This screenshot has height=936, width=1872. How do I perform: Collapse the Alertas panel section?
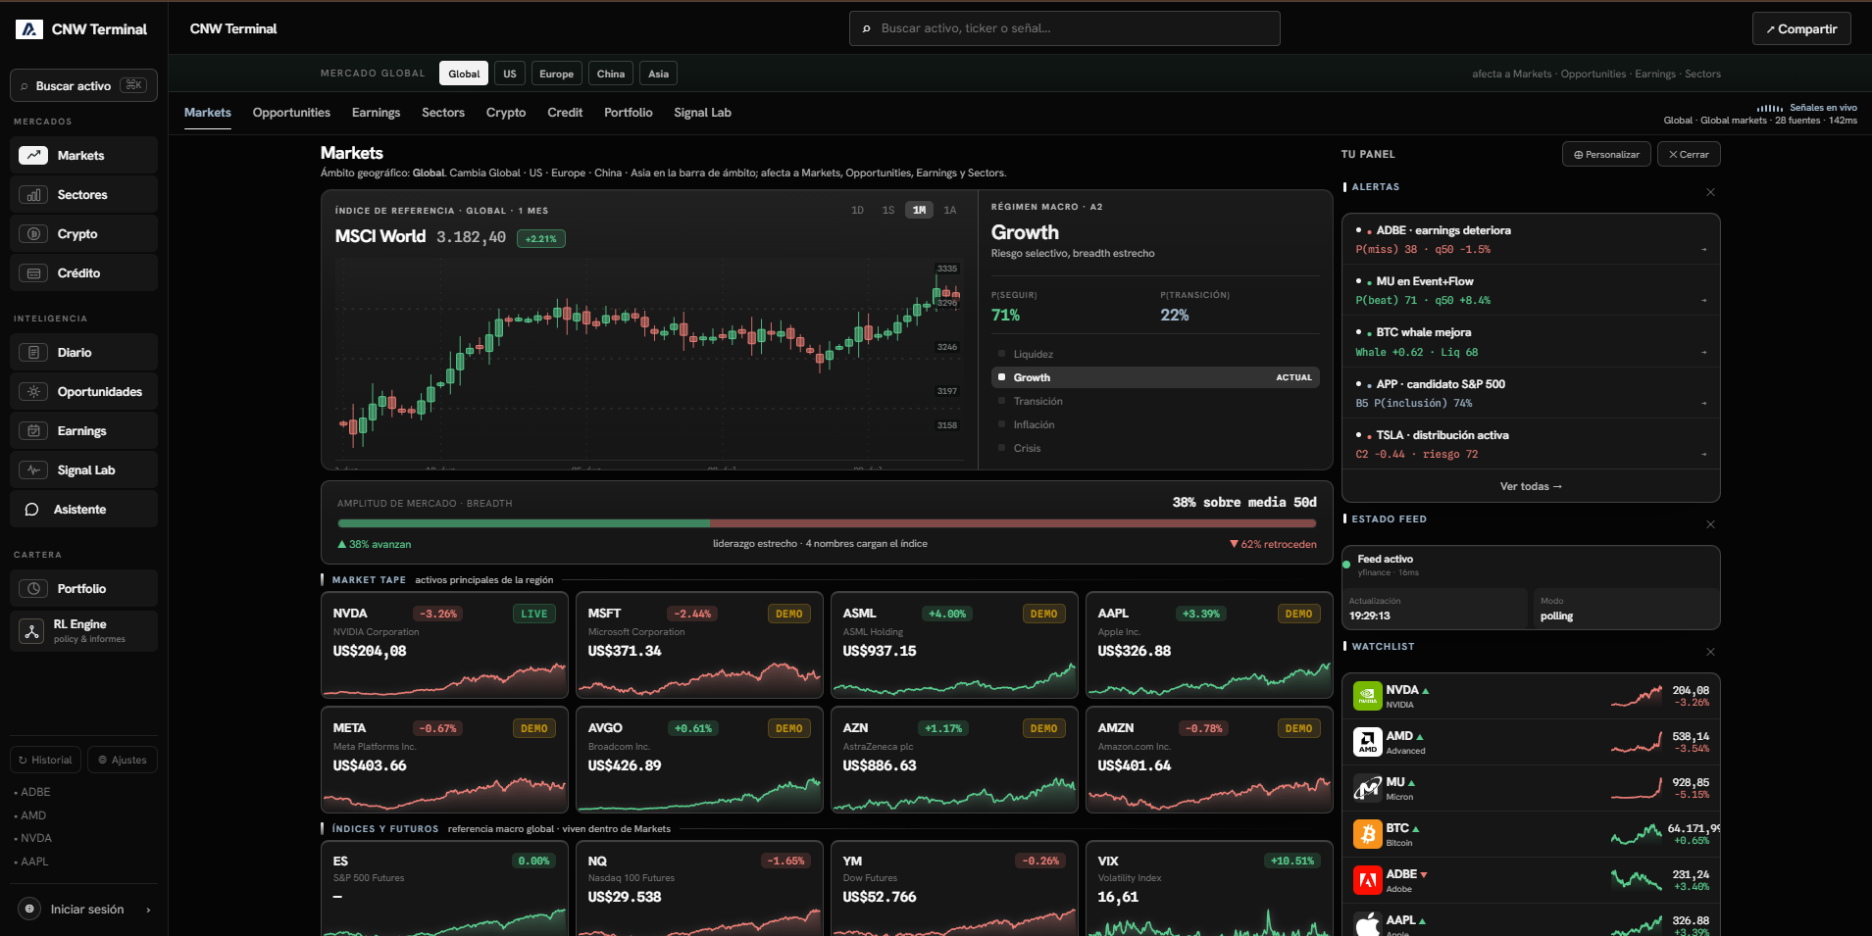click(x=1710, y=192)
